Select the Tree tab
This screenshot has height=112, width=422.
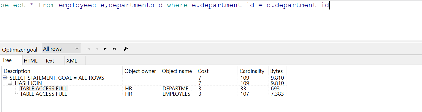click(7, 60)
